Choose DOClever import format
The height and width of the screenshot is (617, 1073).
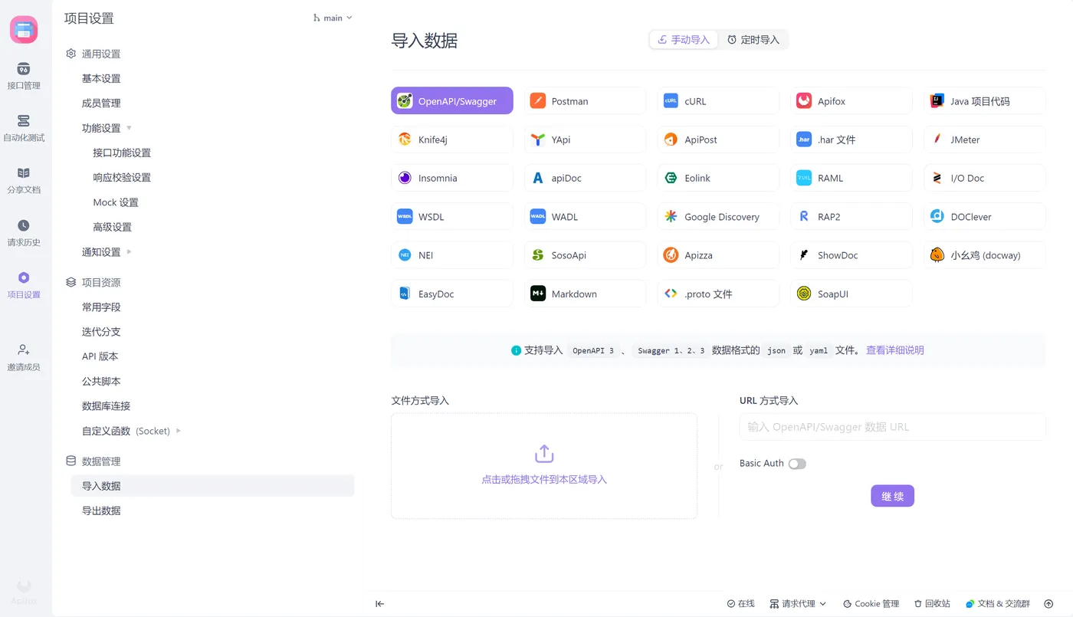(x=985, y=216)
